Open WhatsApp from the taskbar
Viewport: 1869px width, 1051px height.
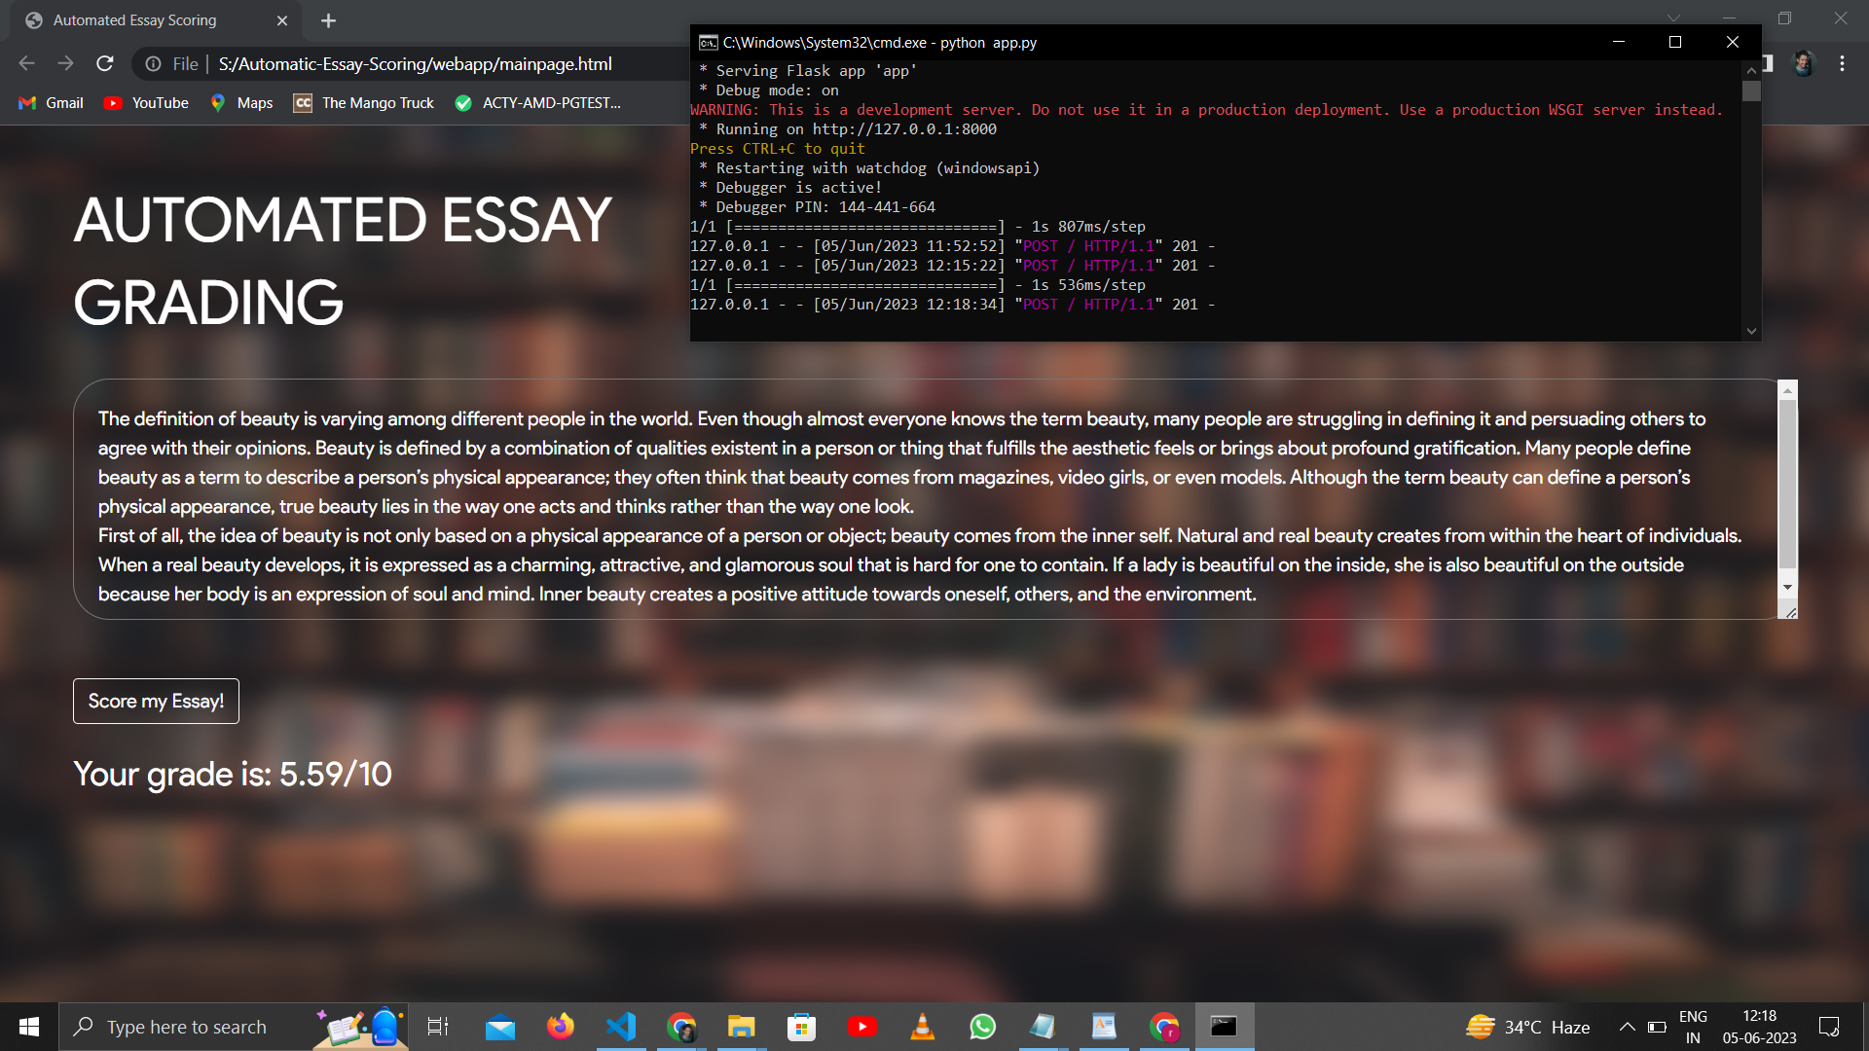pos(982,1026)
